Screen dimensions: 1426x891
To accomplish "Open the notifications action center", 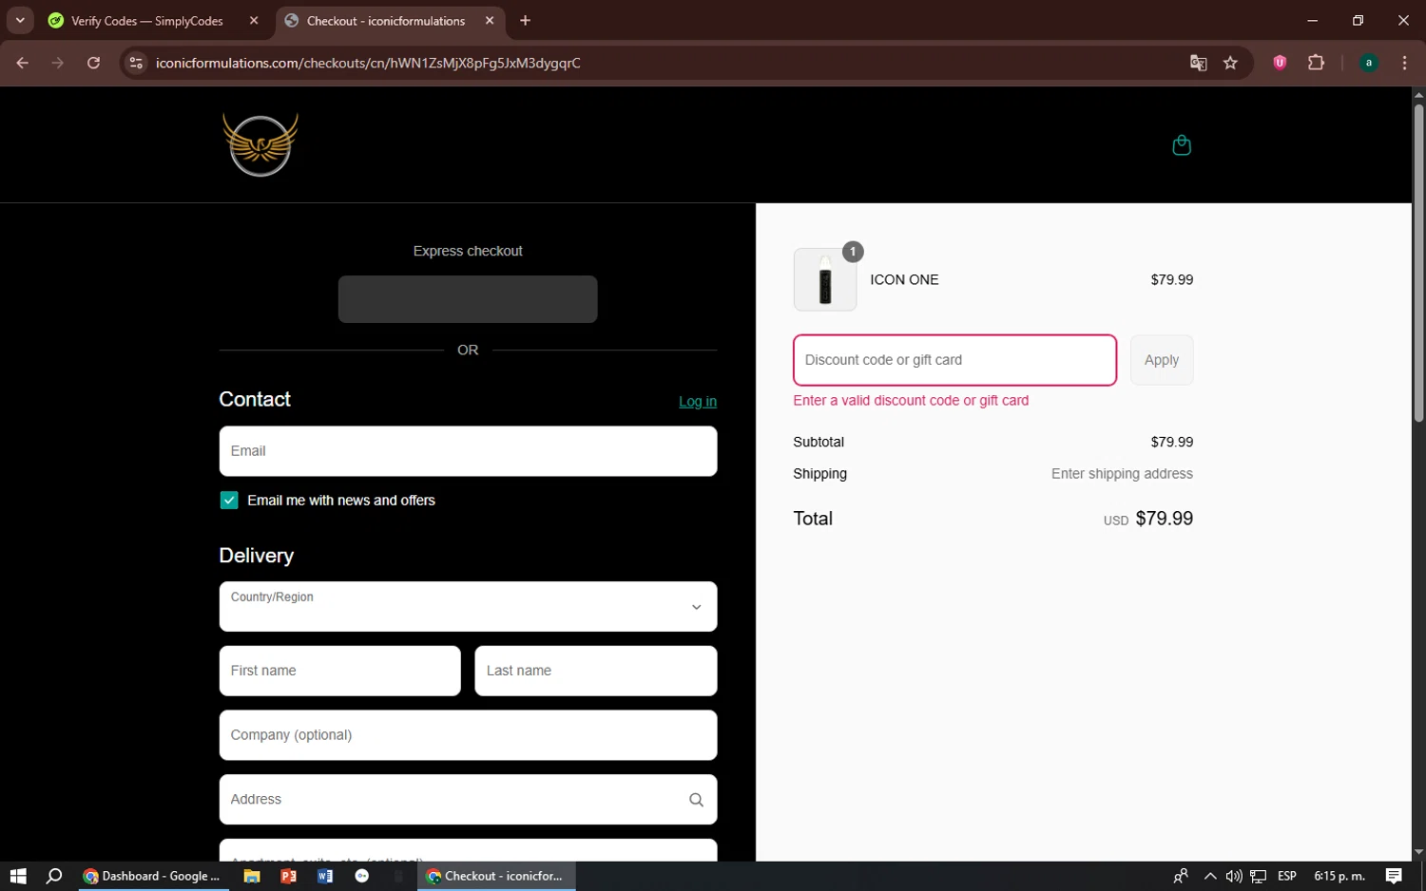I will point(1394,876).
